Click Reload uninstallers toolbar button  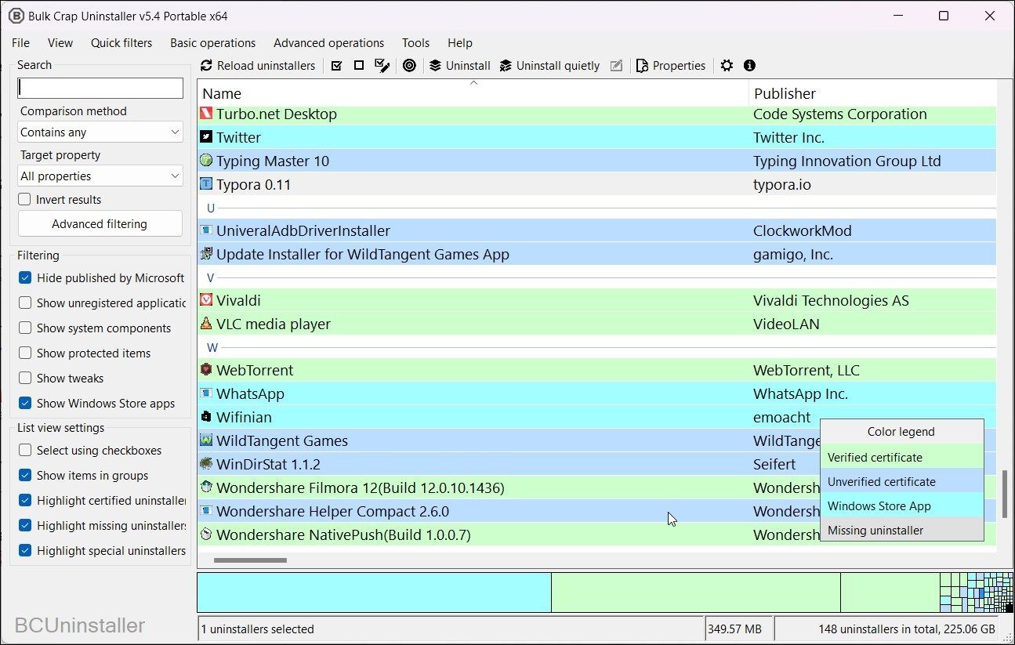(258, 66)
